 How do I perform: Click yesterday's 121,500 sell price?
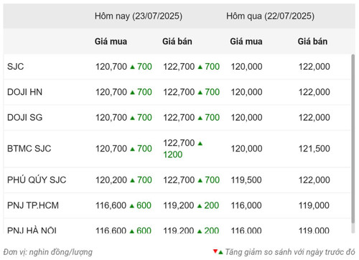(x=314, y=149)
